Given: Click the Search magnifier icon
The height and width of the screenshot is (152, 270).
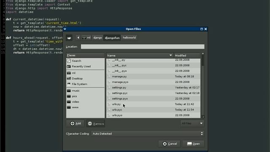Looking at the screenshot, I should [69, 61].
